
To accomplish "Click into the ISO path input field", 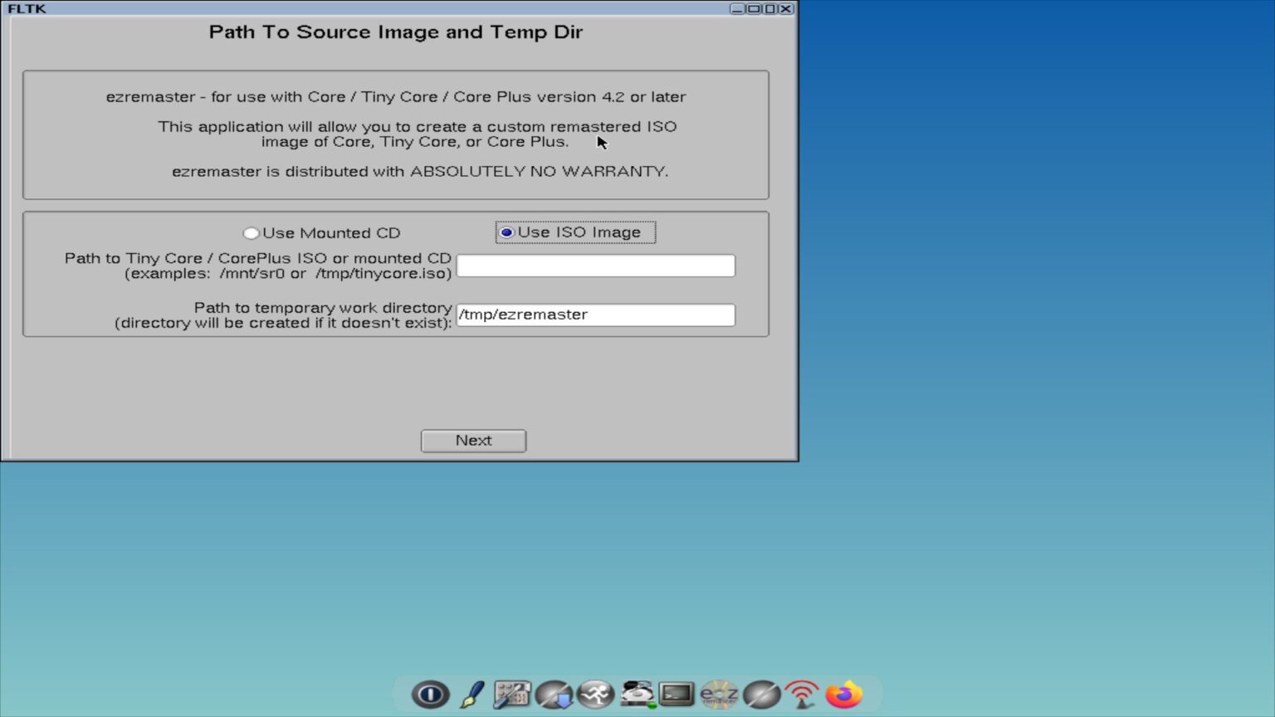I will click(594, 265).
